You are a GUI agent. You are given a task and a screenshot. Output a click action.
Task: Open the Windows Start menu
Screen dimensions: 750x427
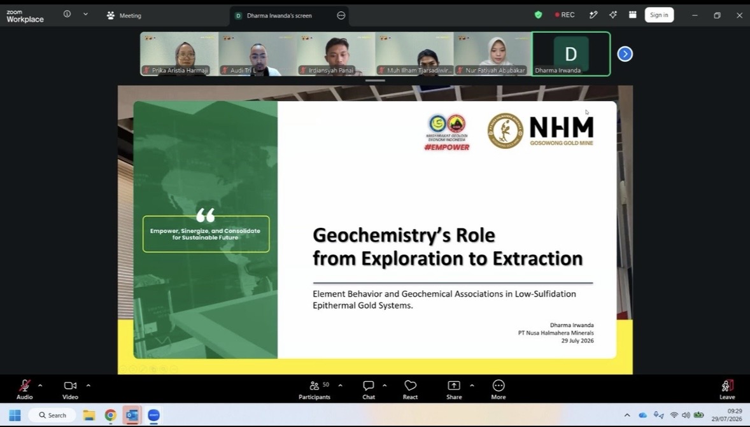click(15, 415)
